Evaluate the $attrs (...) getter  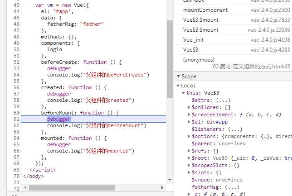(223, 100)
